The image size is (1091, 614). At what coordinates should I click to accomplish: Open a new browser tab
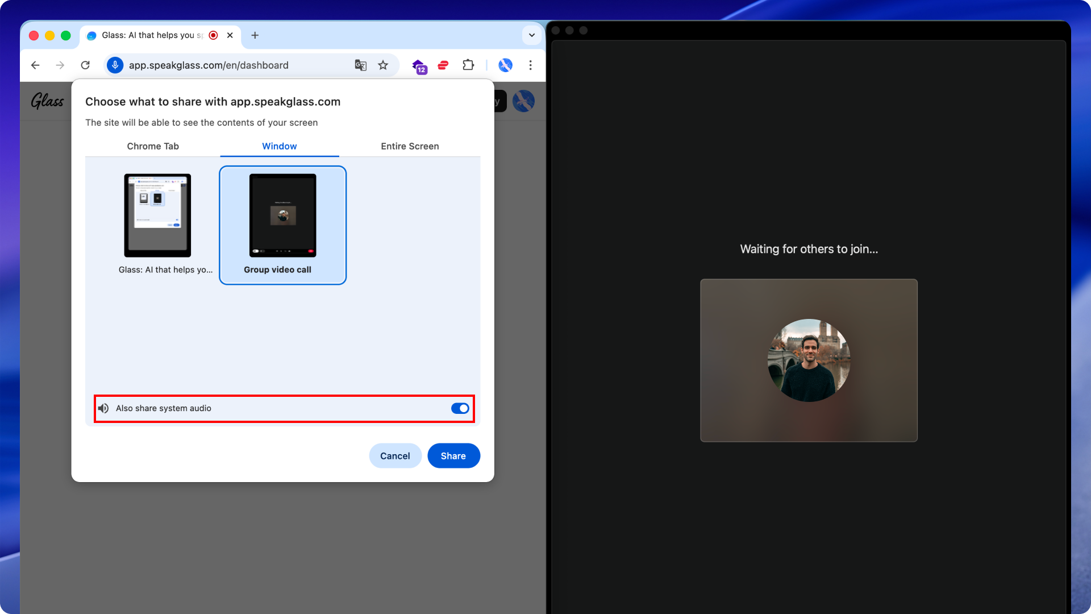coord(255,35)
